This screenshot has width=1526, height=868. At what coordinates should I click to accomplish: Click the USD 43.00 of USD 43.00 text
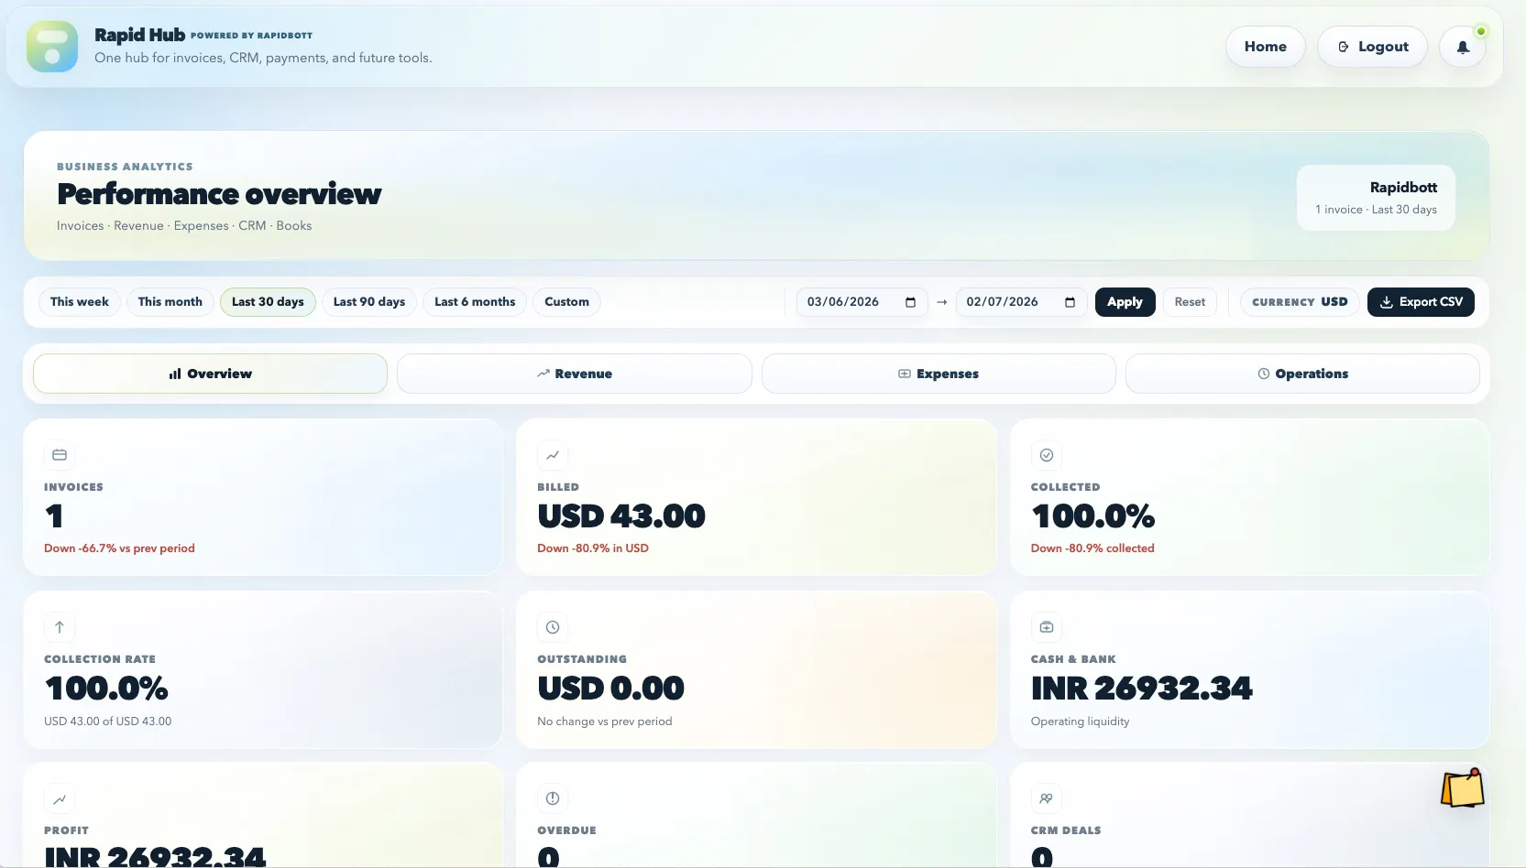[108, 722]
